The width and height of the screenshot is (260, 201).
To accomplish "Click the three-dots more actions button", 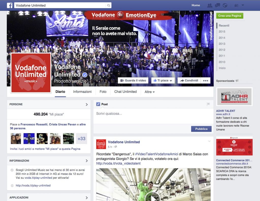I will tap(206, 81).
